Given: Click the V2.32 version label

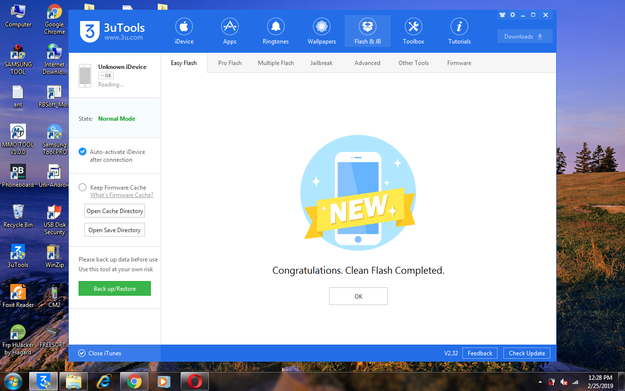Looking at the screenshot, I should (x=451, y=353).
